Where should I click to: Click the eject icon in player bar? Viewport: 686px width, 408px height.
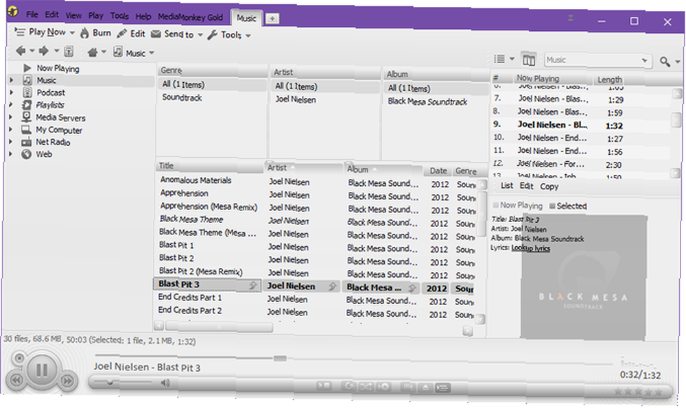[x=425, y=387]
